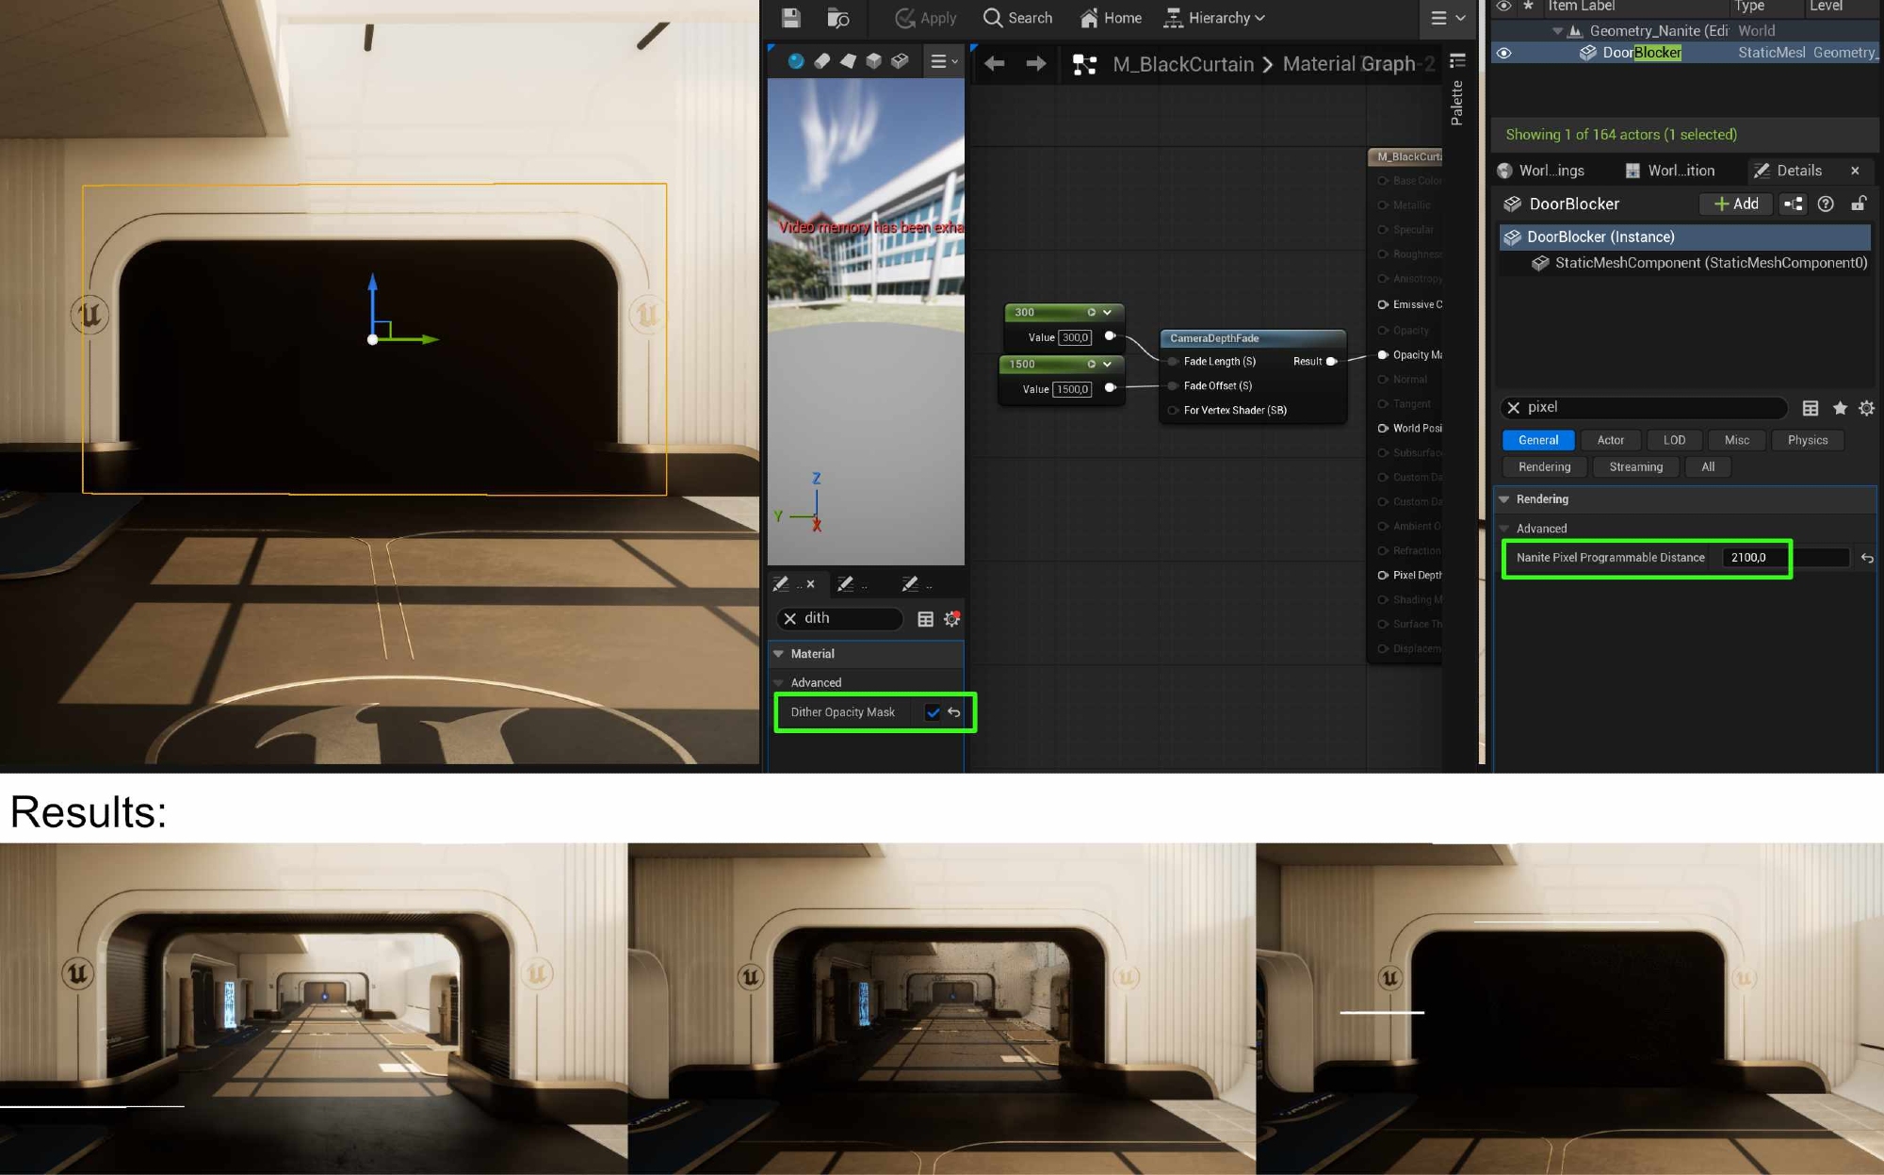Viewport: 1884px width, 1175px height.
Task: Open the Hierarchy dropdown
Action: point(1217,18)
